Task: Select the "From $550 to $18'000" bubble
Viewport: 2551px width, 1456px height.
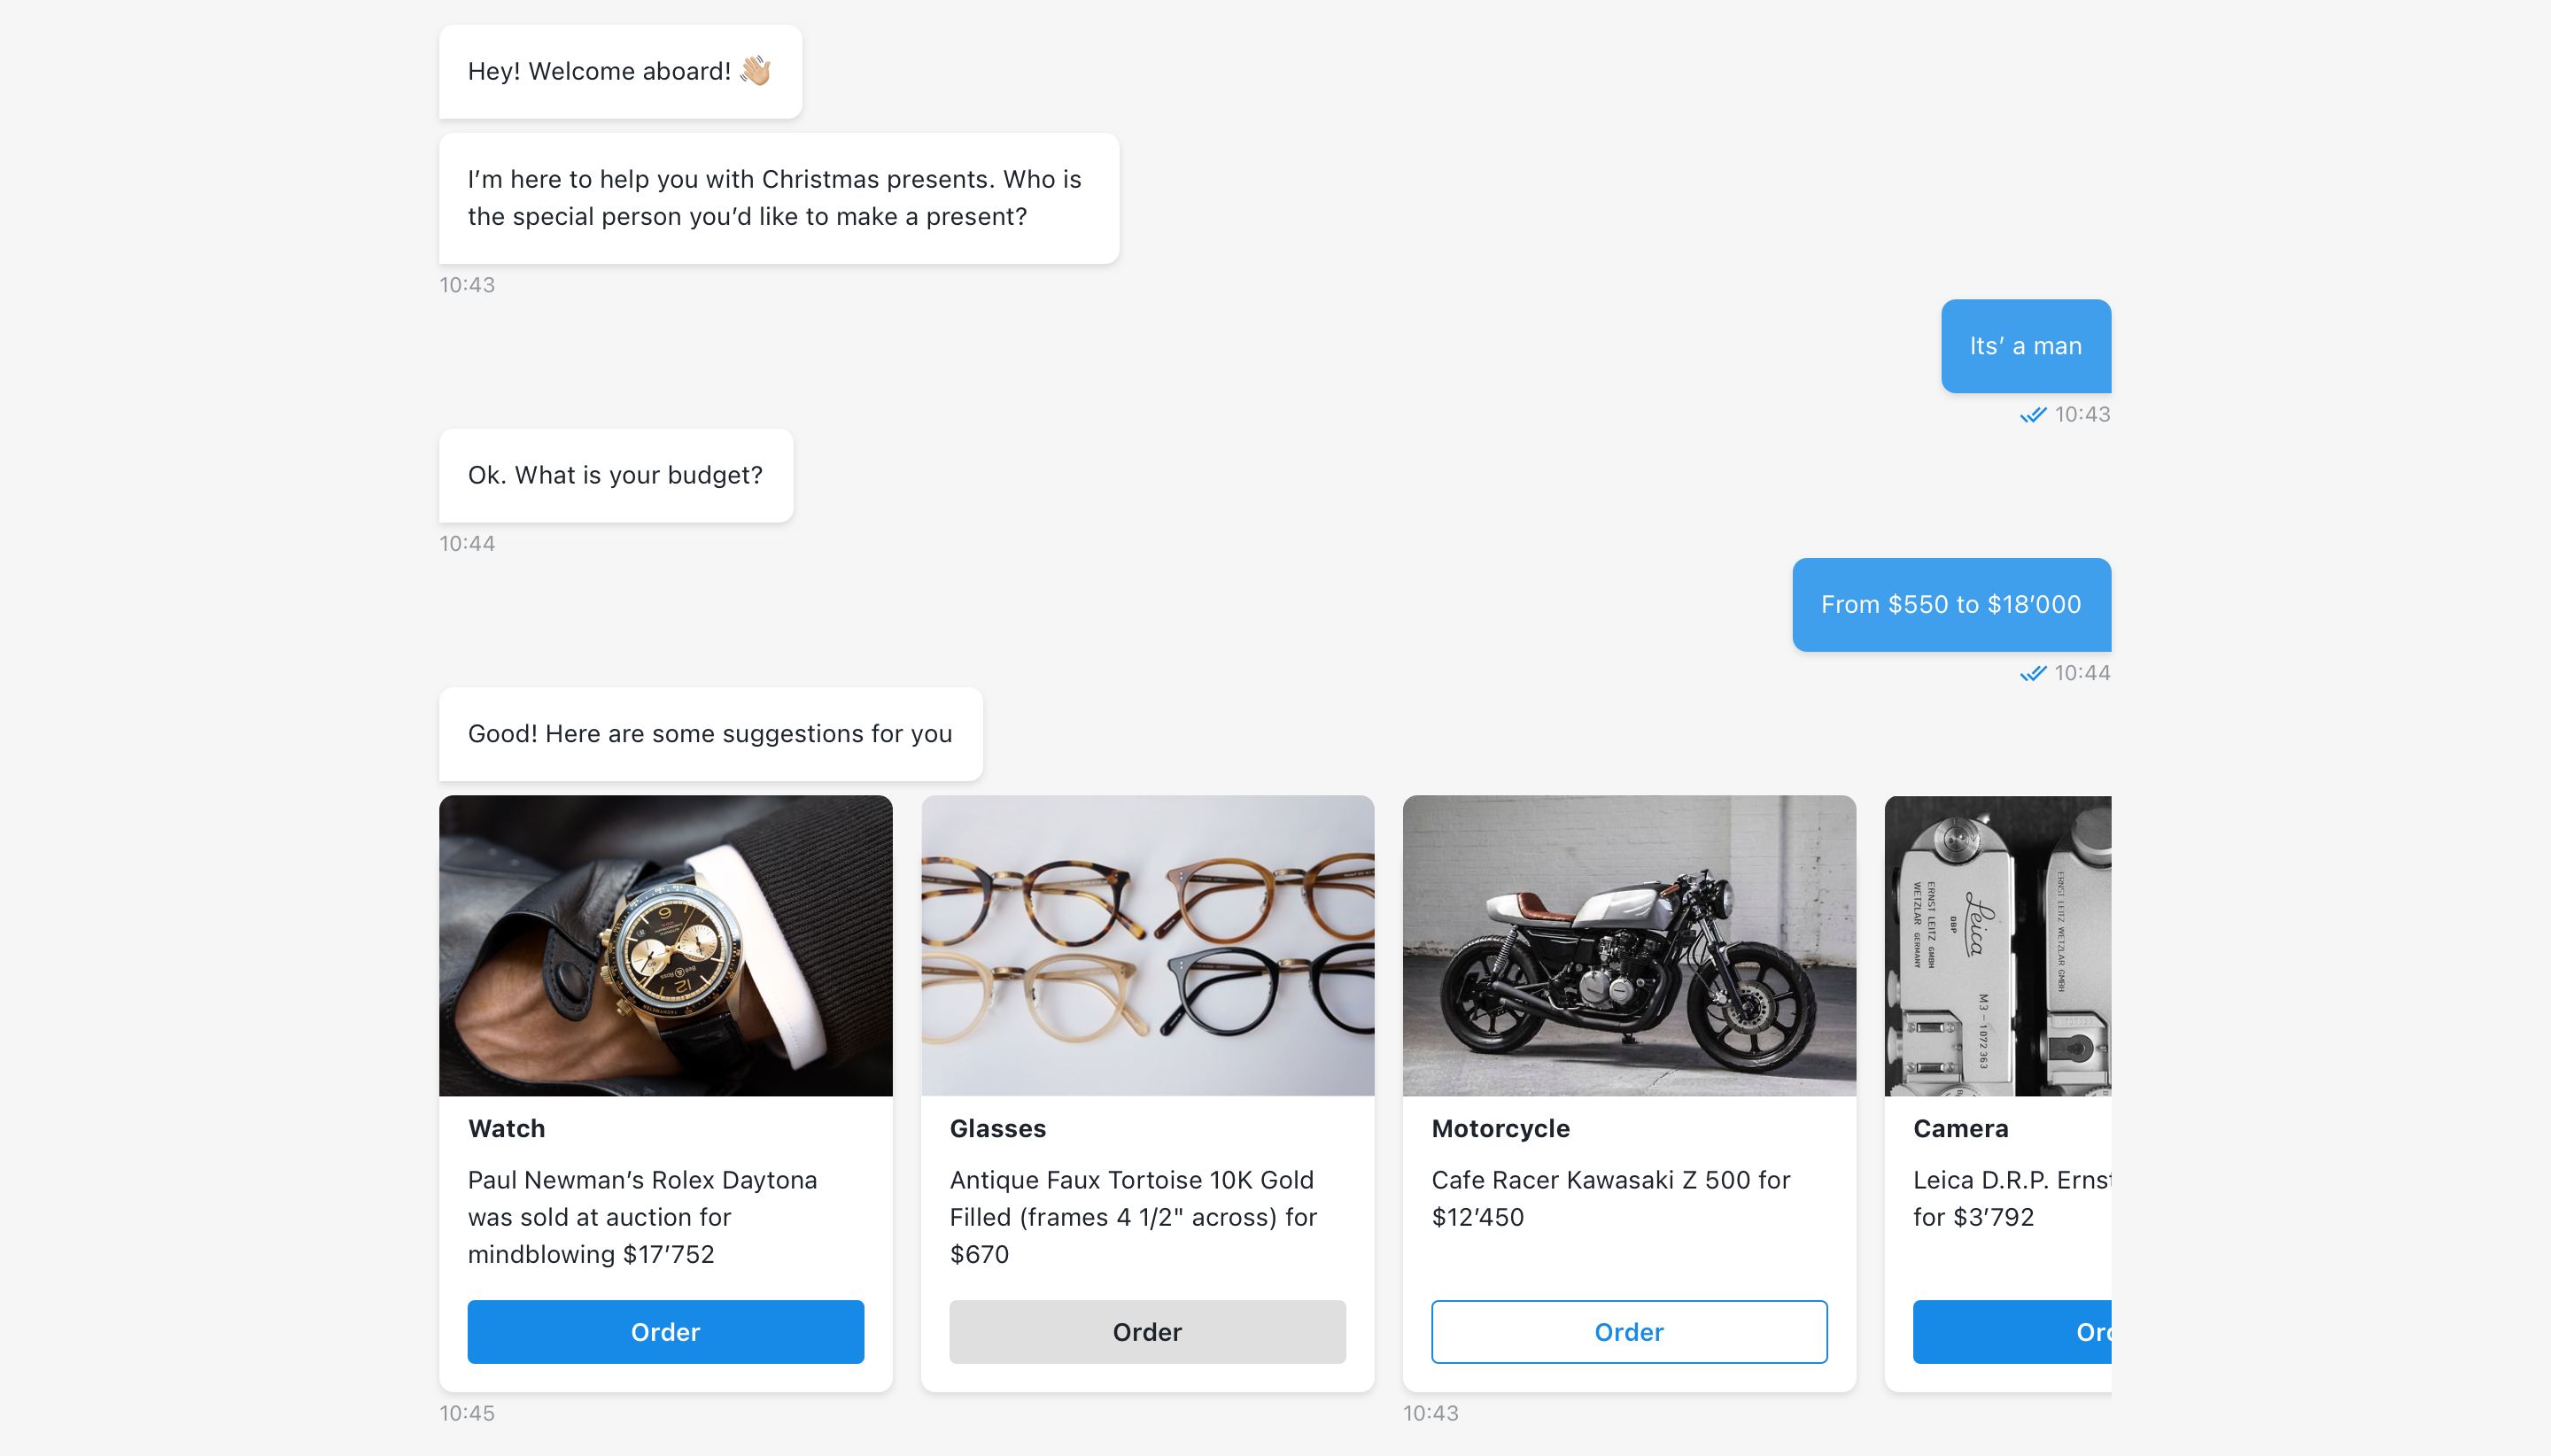Action: click(1951, 604)
